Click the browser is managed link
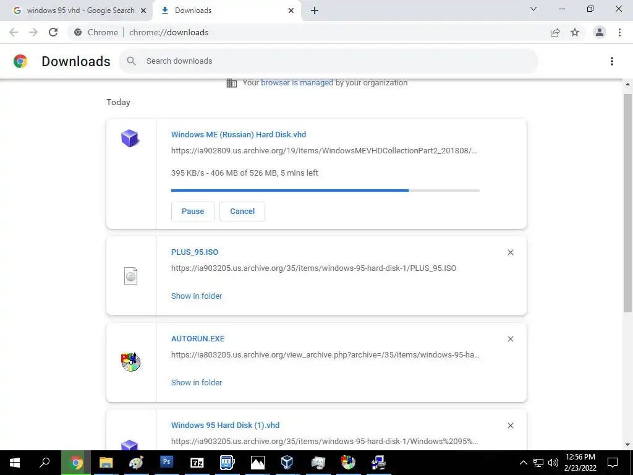 pos(297,83)
